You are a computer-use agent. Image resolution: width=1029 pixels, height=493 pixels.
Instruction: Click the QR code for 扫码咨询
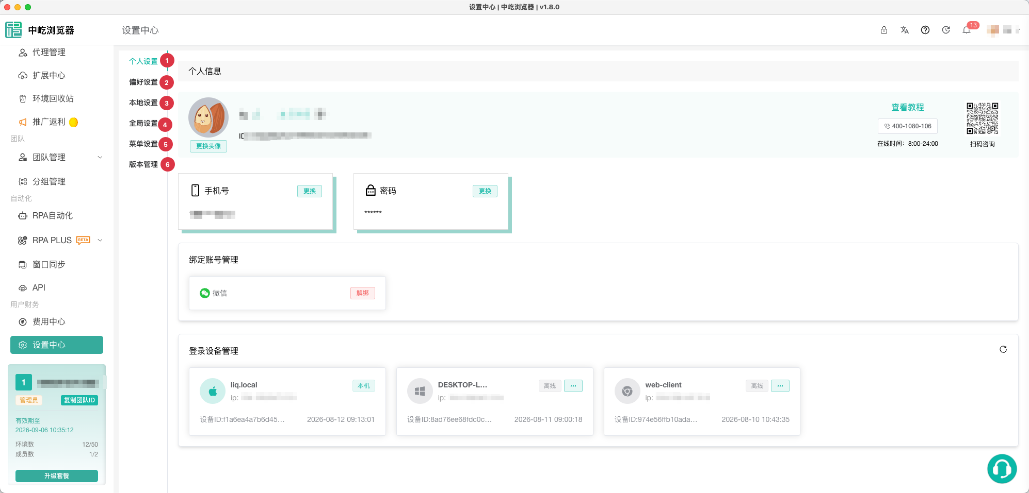983,118
